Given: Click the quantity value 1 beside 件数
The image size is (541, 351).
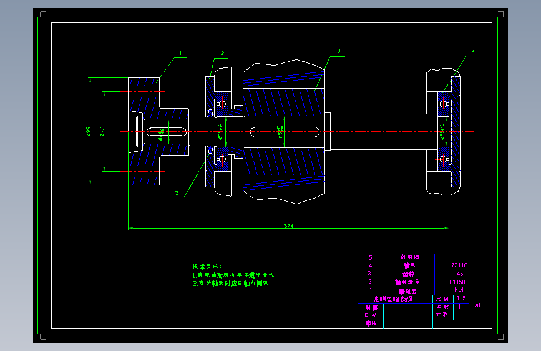Looking at the screenshot, I should click(x=459, y=307).
